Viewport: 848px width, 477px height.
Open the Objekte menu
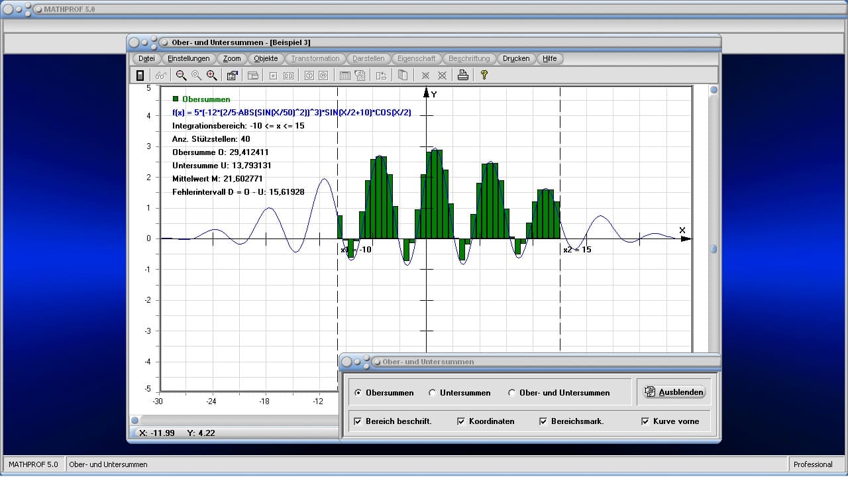[x=266, y=58]
